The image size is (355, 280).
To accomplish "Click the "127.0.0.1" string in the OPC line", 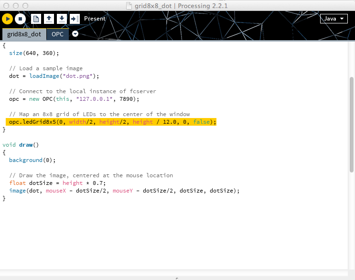I will tap(95, 99).
